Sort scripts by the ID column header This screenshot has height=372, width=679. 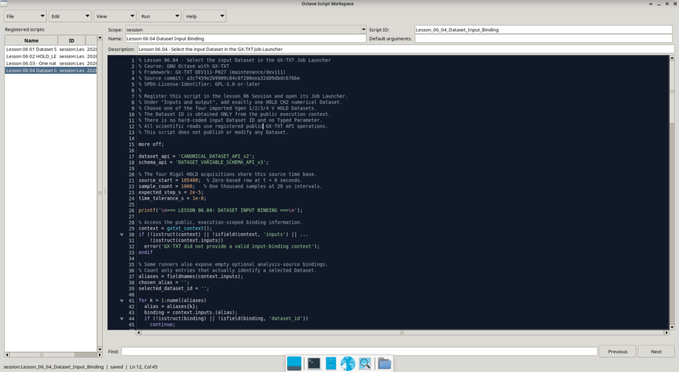click(72, 40)
